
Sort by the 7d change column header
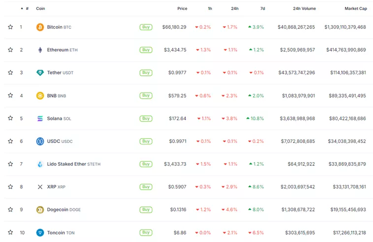click(x=262, y=8)
